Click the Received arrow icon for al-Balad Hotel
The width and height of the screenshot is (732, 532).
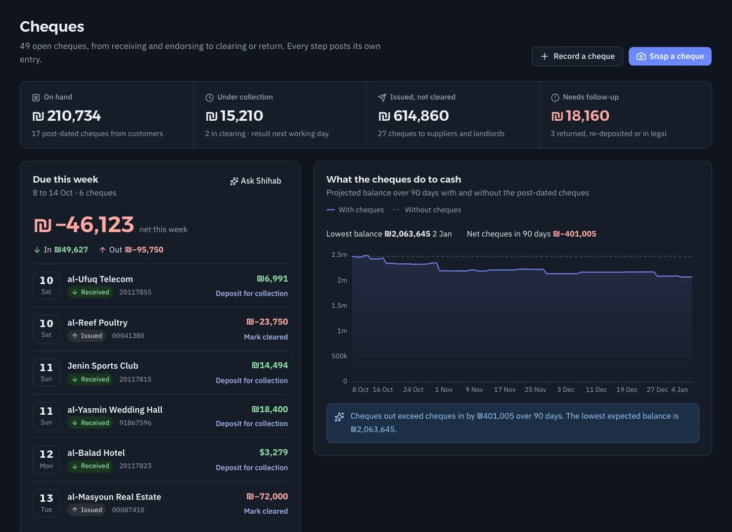75,466
